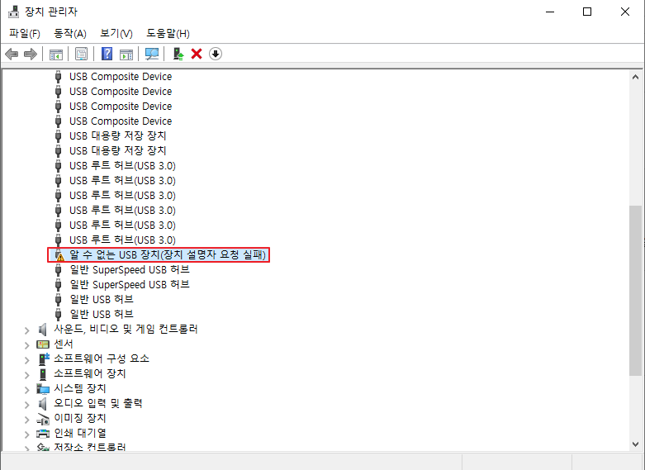The width and height of the screenshot is (645, 470).
Task: Click the warning icon of the unknown USB device
Action: 59,255
